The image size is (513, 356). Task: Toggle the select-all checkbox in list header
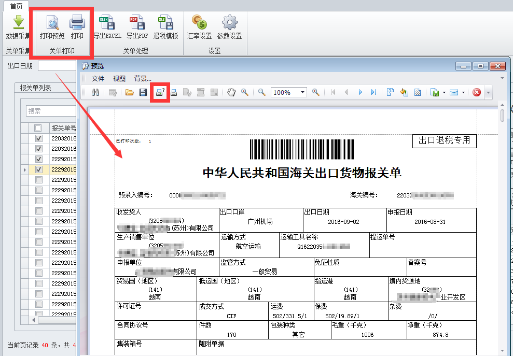click(x=38, y=128)
